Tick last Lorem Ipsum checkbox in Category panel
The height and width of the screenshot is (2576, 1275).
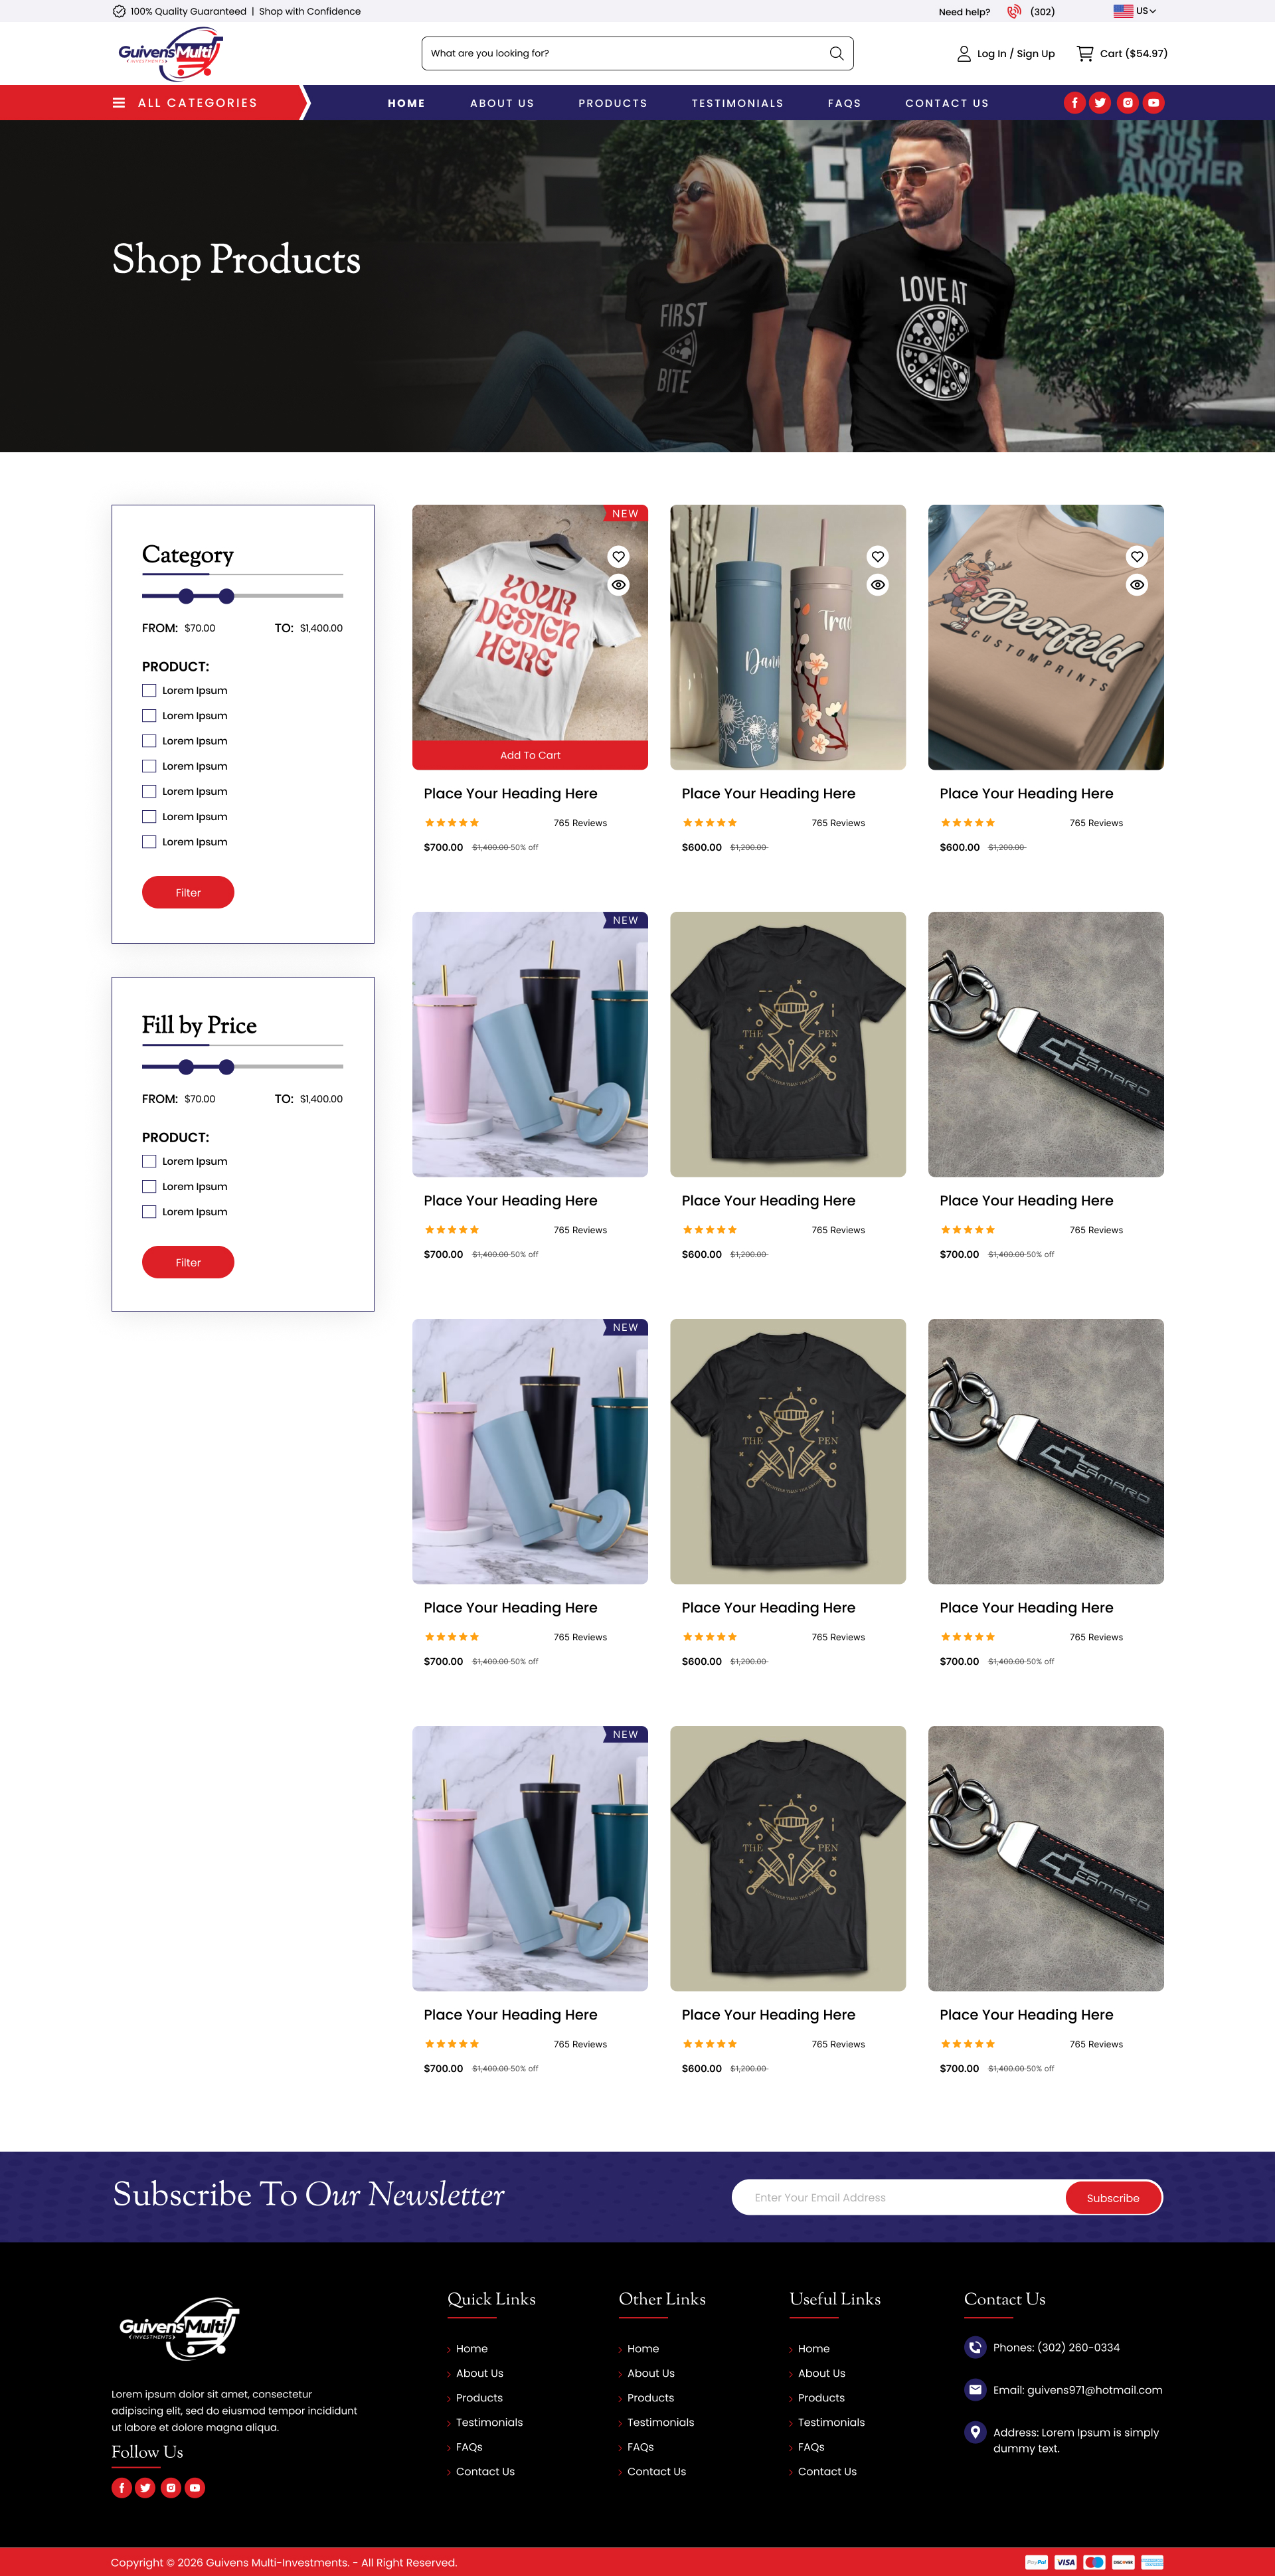149,842
